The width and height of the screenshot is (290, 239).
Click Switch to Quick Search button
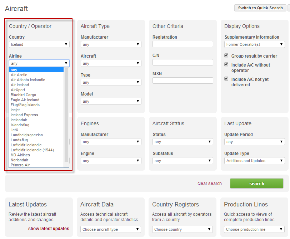(260, 8)
